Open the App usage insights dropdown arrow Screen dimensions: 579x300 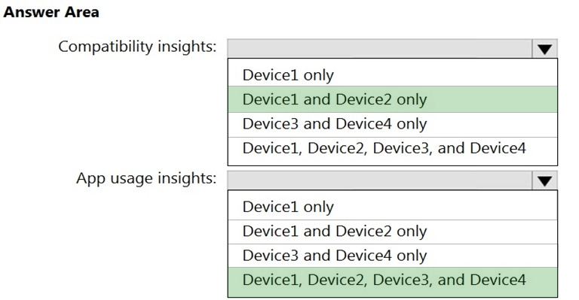(x=544, y=180)
